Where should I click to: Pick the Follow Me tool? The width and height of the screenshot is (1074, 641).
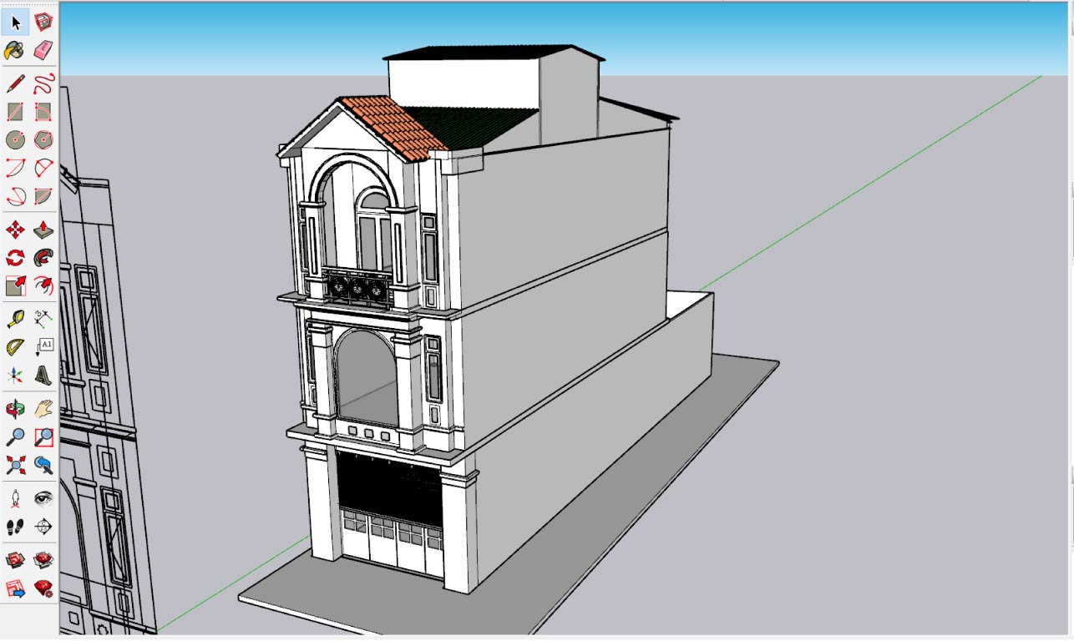click(x=43, y=257)
